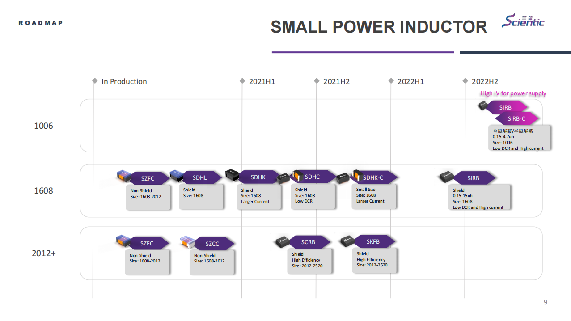
Task: Click the page number 9
Action: pyautogui.click(x=545, y=303)
